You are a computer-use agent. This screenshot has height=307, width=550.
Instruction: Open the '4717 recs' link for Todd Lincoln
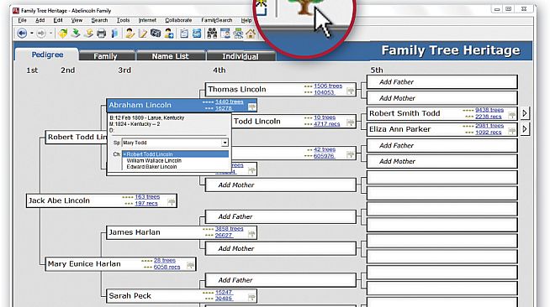pos(327,124)
